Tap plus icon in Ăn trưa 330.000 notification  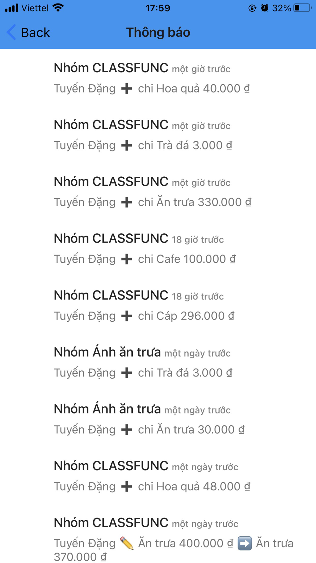coord(127,202)
